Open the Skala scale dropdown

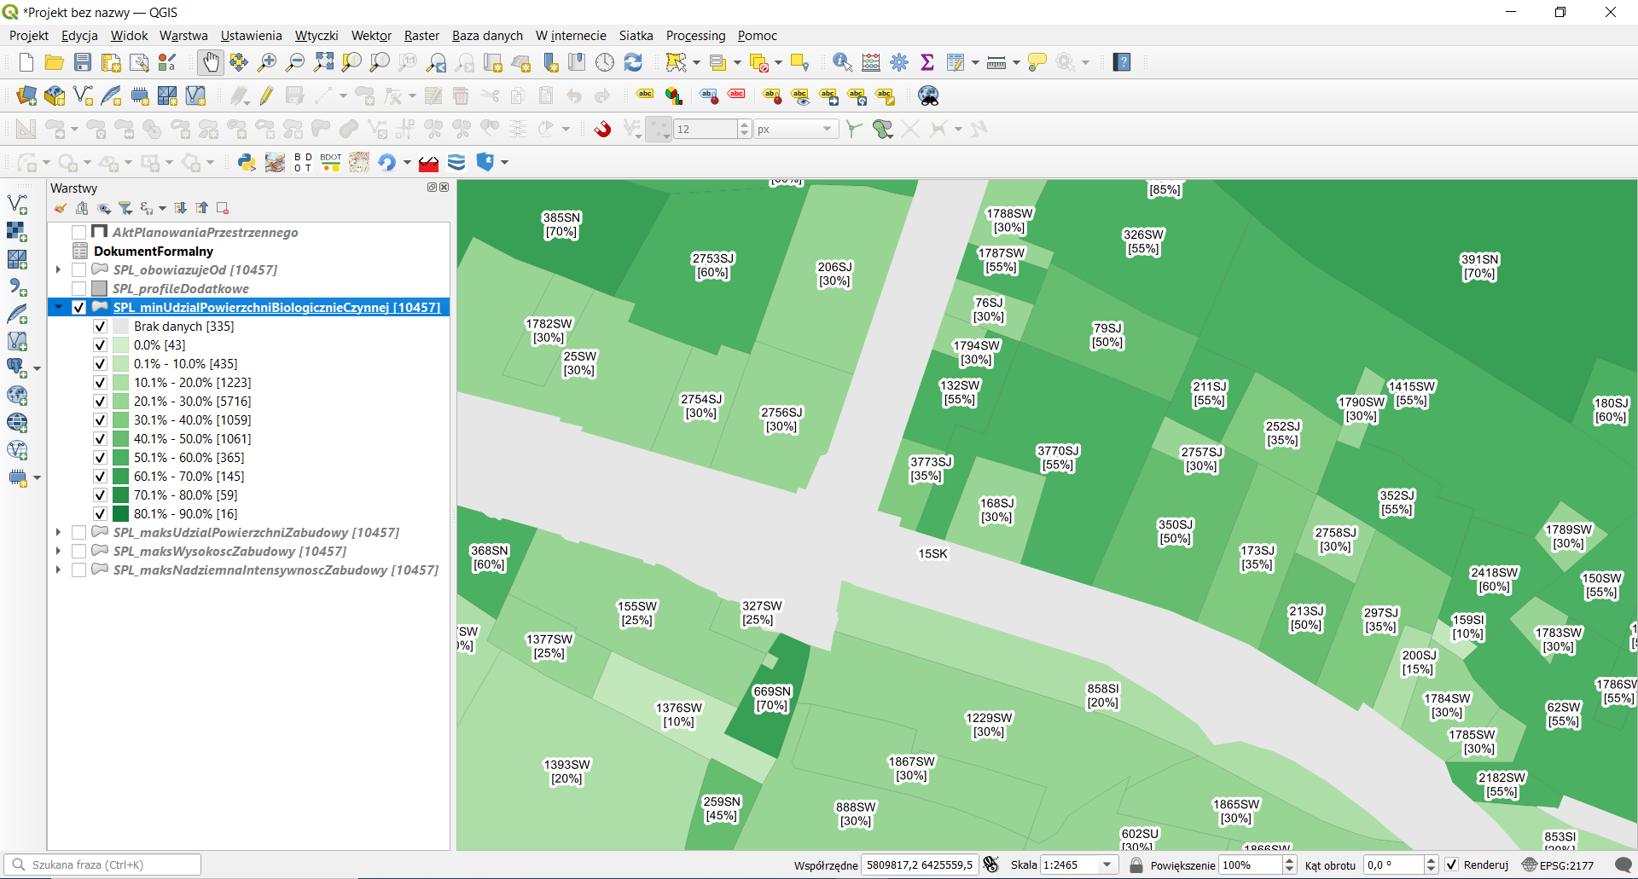(x=1107, y=865)
